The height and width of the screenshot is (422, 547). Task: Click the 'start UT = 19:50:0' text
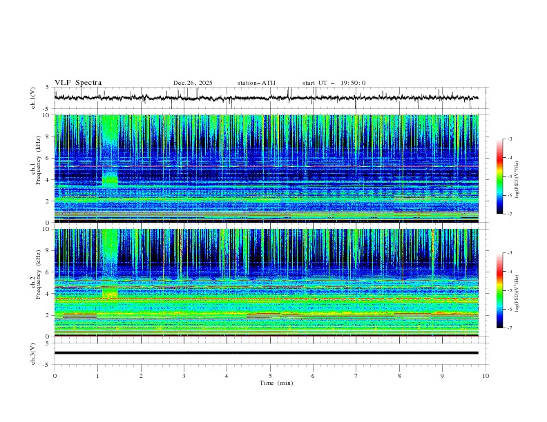(x=334, y=83)
